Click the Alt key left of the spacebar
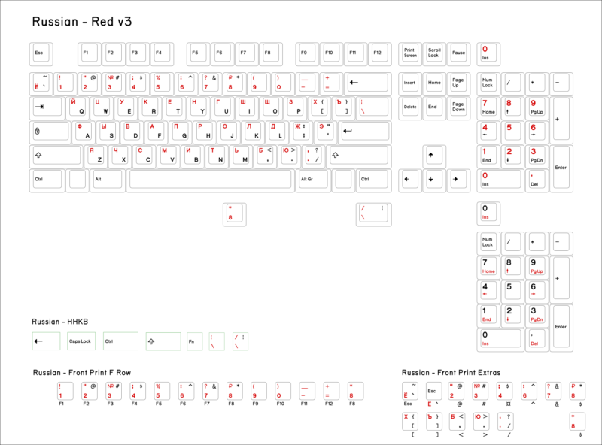Viewport: 602px width, 445px height. 108,180
